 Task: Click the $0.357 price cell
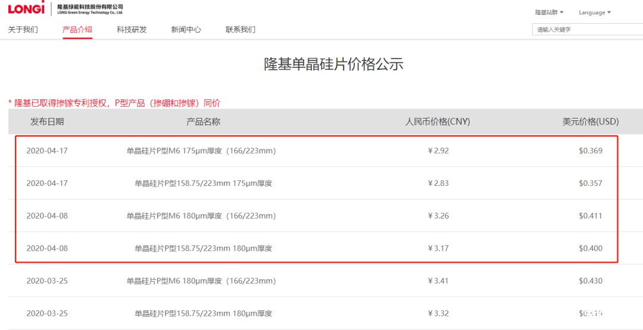pos(591,183)
